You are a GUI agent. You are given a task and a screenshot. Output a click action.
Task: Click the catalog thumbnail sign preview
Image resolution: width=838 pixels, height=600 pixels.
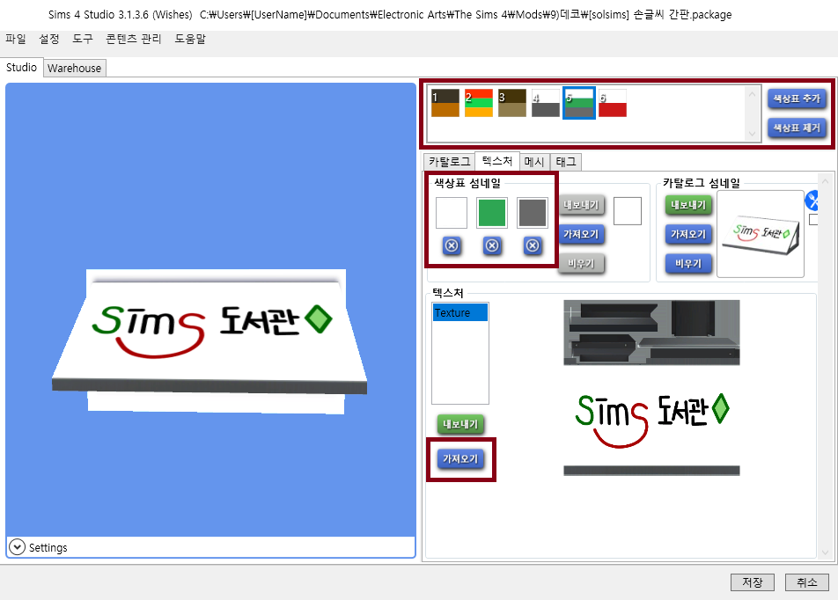tap(760, 234)
